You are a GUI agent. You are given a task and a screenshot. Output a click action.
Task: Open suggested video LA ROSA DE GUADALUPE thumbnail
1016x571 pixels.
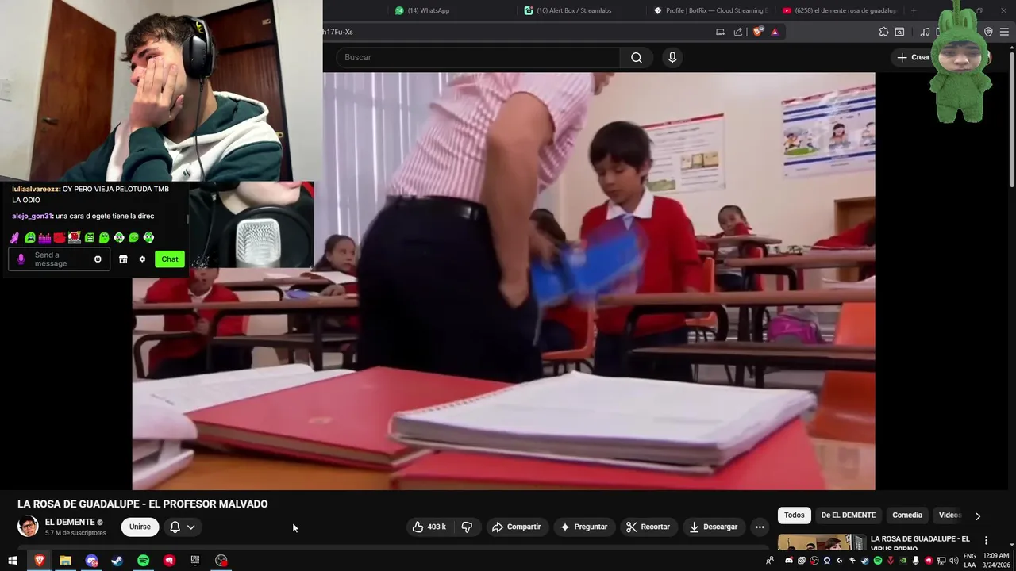[x=821, y=541]
